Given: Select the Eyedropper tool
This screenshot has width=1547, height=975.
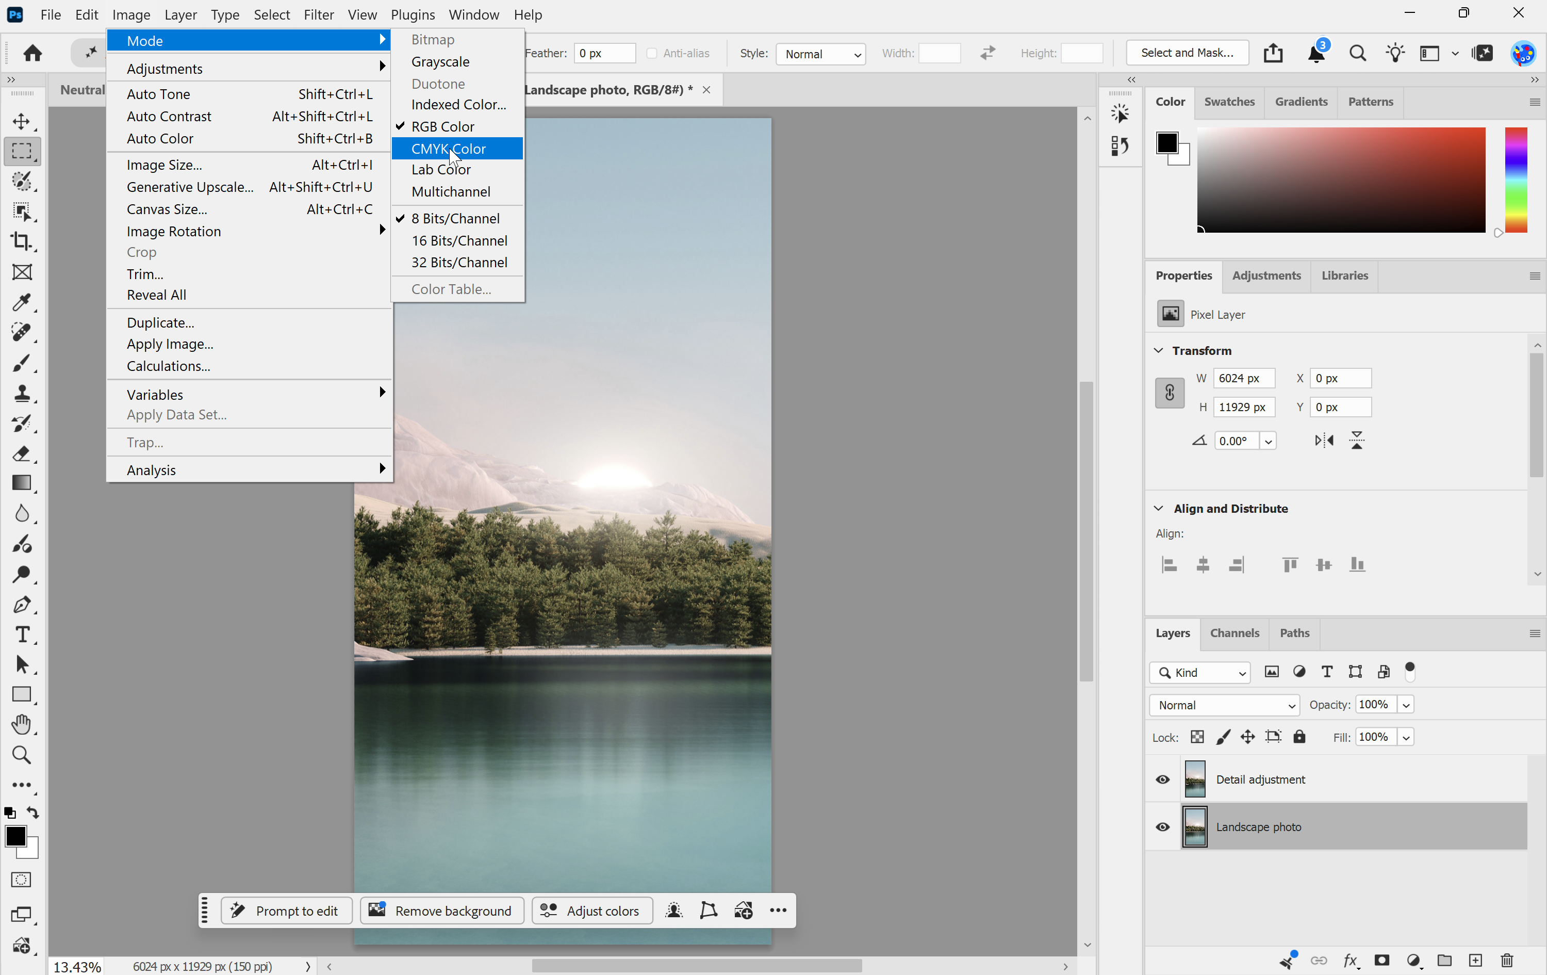Looking at the screenshot, I should click(x=22, y=302).
